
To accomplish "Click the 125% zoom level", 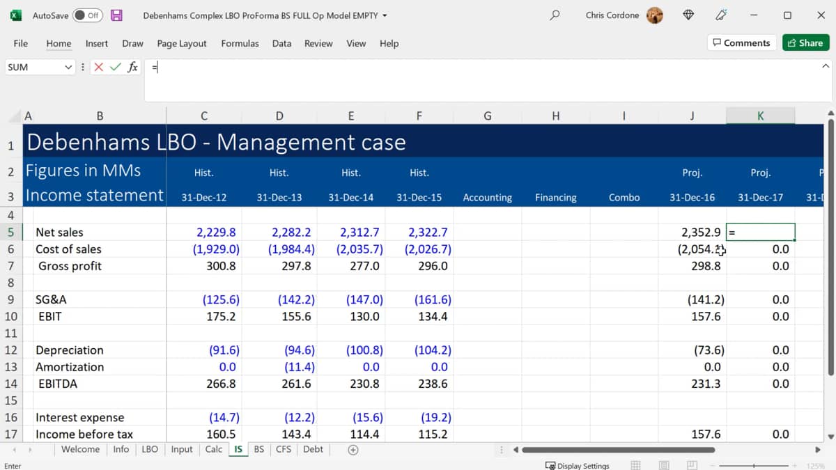I will coord(816,465).
